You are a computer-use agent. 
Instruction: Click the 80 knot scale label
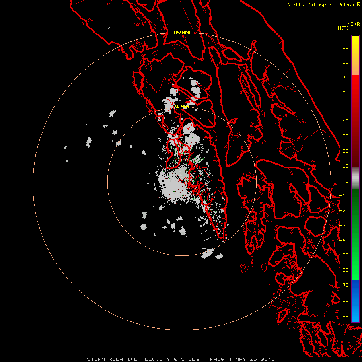pos(346,62)
